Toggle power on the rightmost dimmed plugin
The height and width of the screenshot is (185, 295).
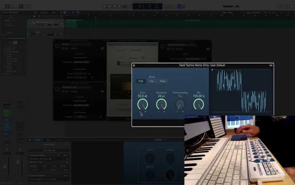(x=163, y=46)
